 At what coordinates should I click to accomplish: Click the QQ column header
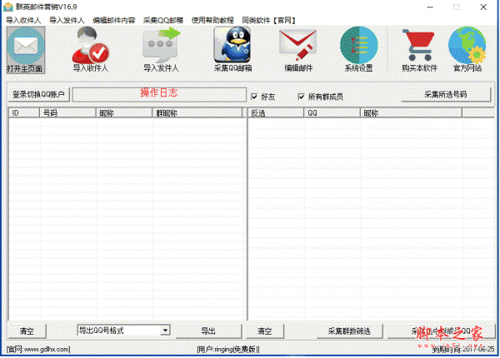coord(332,113)
